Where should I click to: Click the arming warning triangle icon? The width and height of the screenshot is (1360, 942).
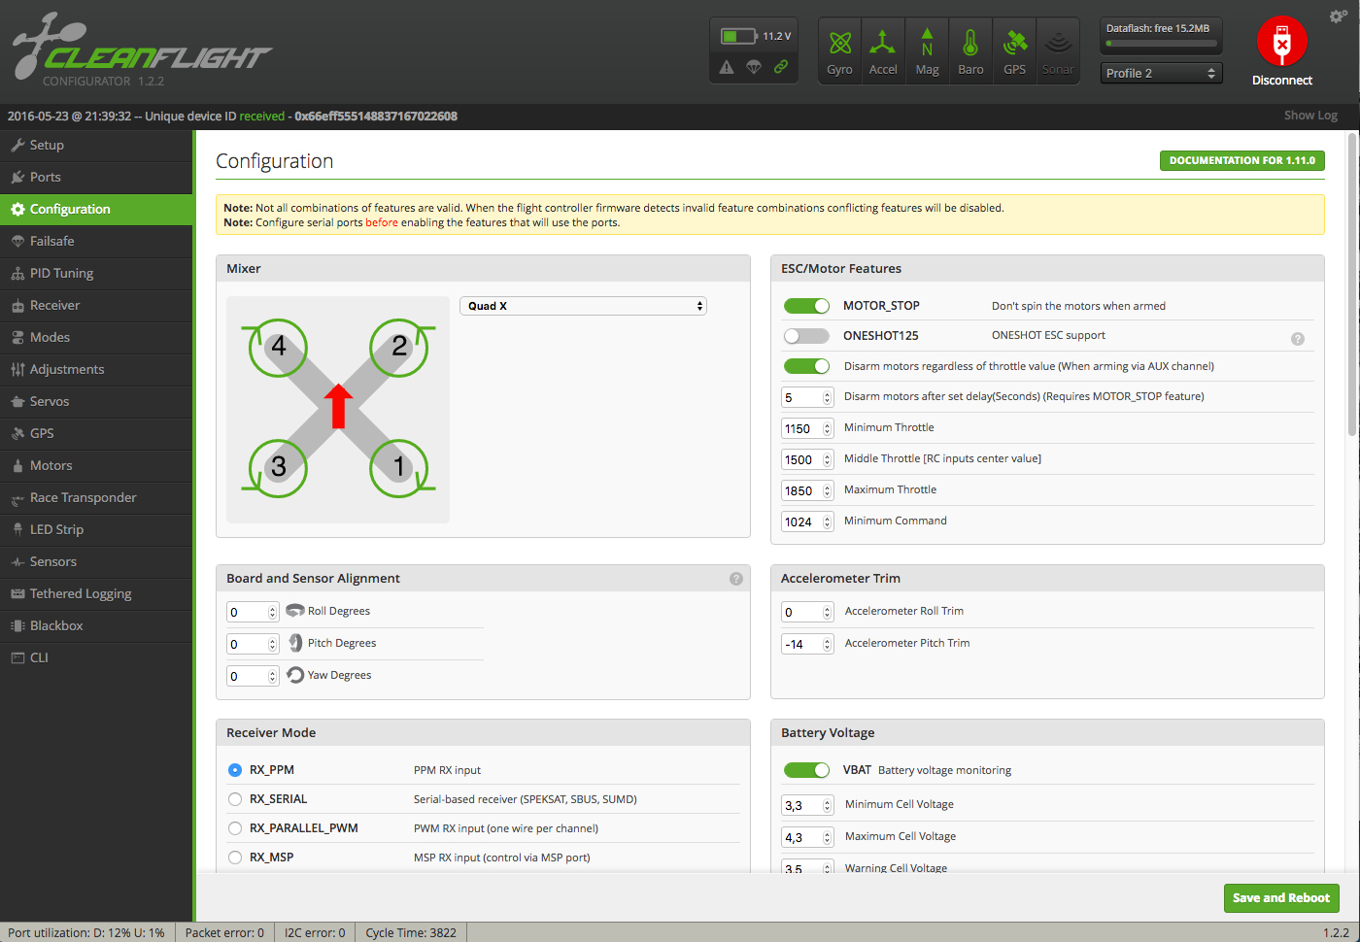(x=727, y=67)
